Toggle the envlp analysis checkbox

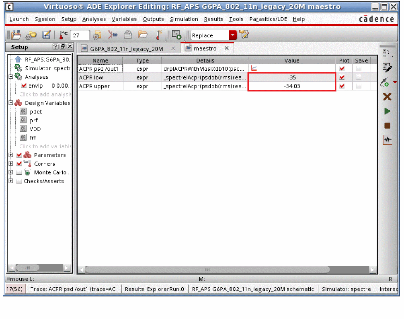[x=24, y=86]
